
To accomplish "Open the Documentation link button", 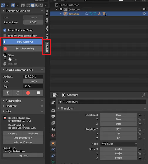I will click(x=23, y=138).
